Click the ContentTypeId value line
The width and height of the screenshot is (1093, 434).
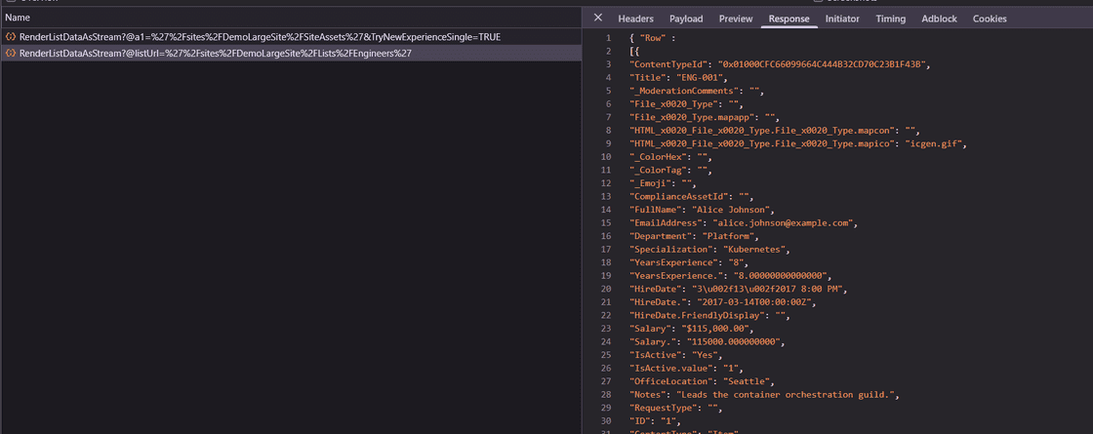point(780,64)
